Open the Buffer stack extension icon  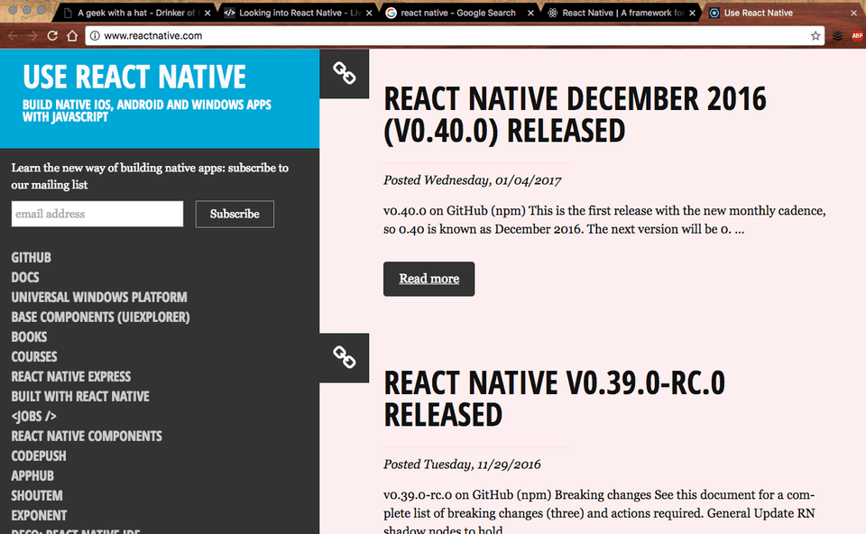click(x=837, y=36)
